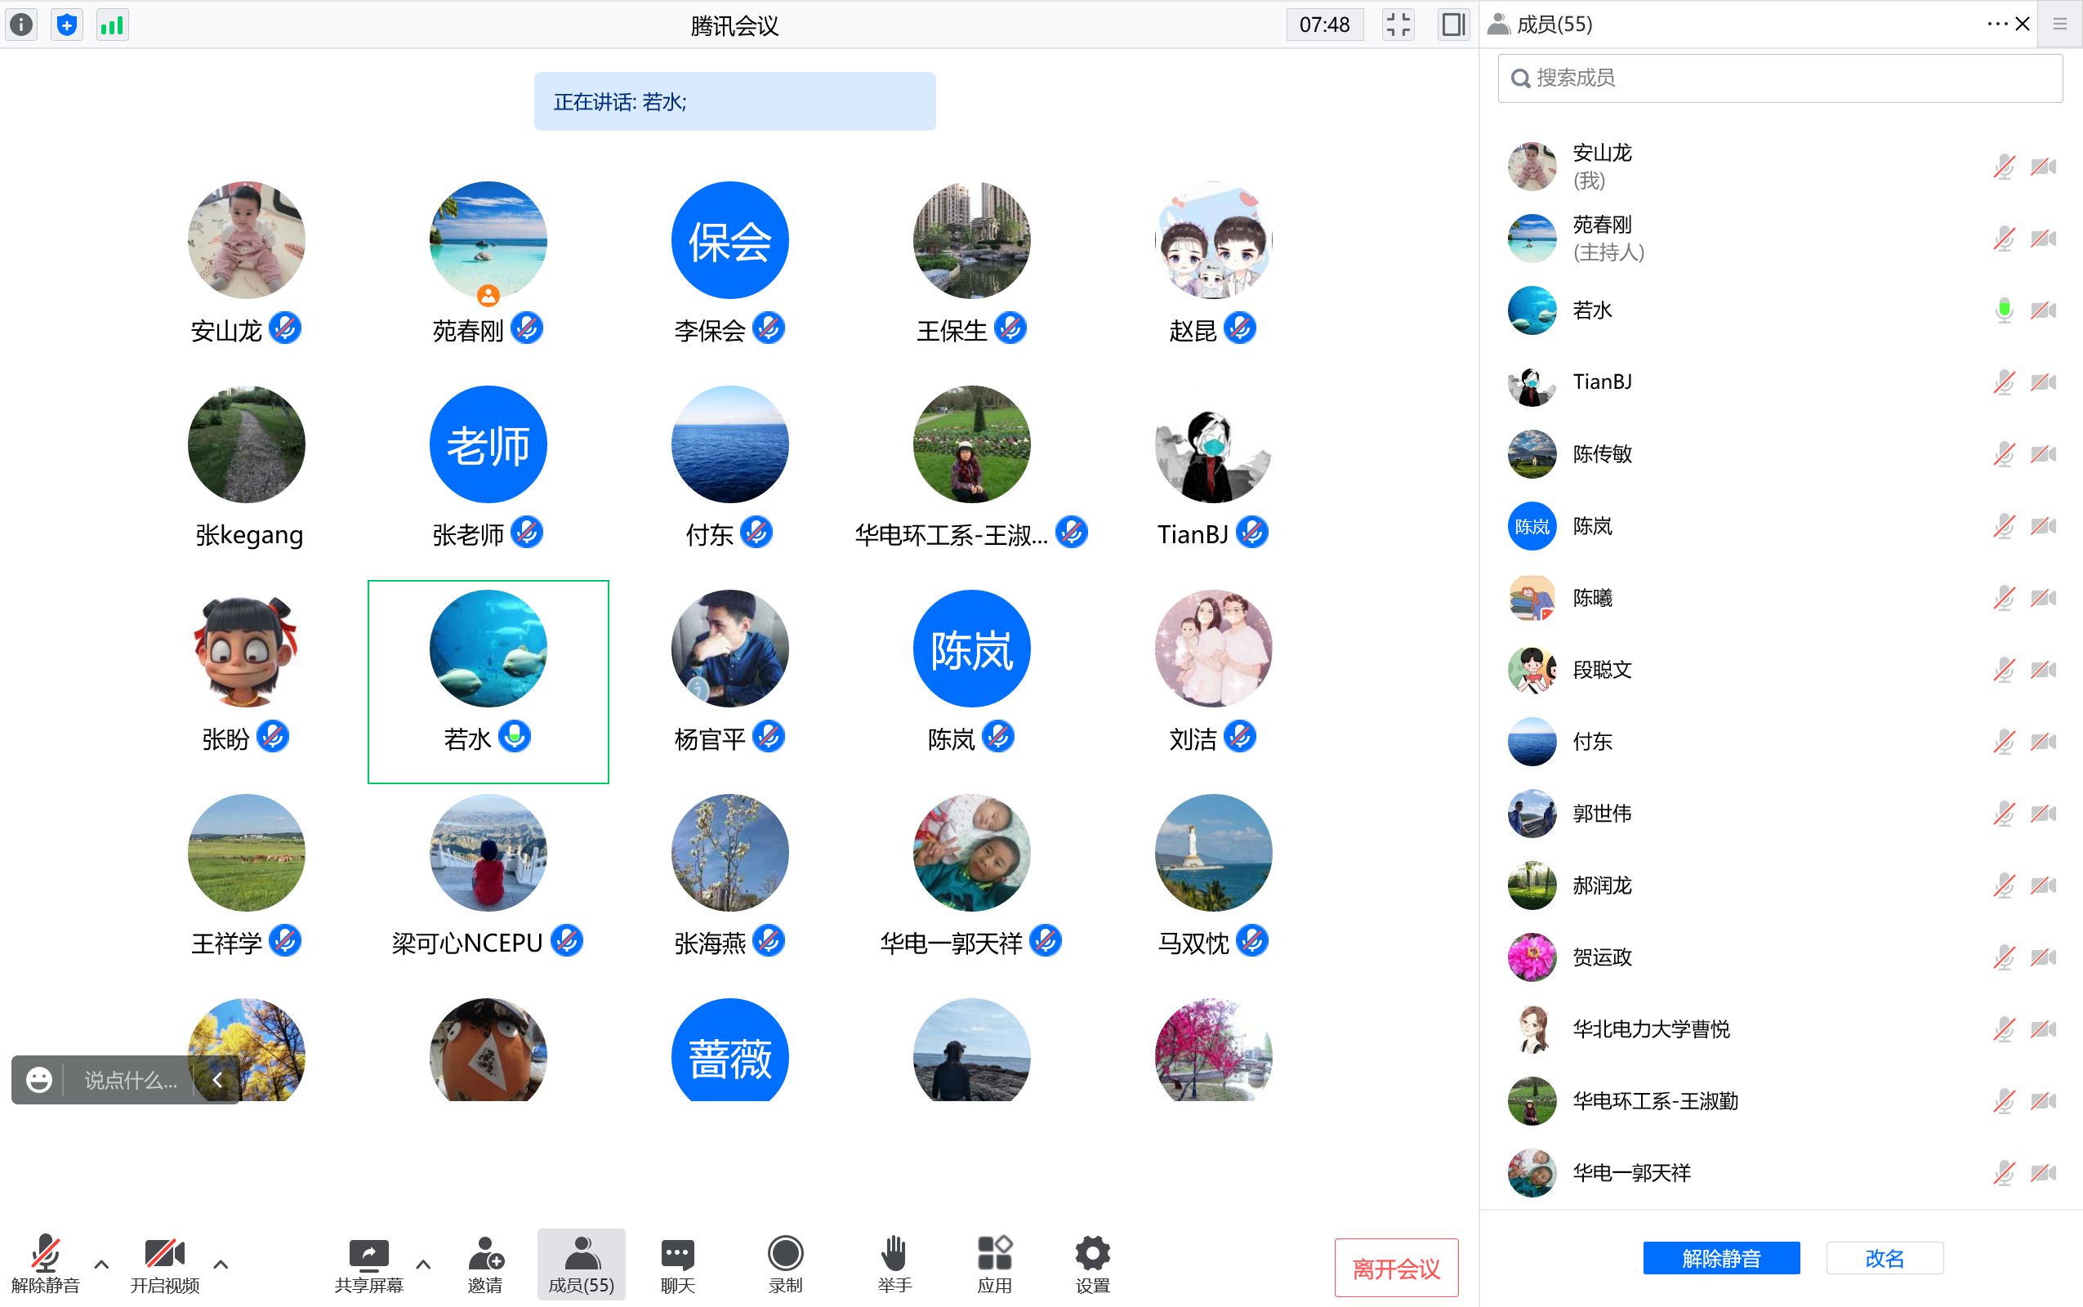The image size is (2083, 1307).
Task: Open the blue security shield icon
Action: (x=66, y=25)
